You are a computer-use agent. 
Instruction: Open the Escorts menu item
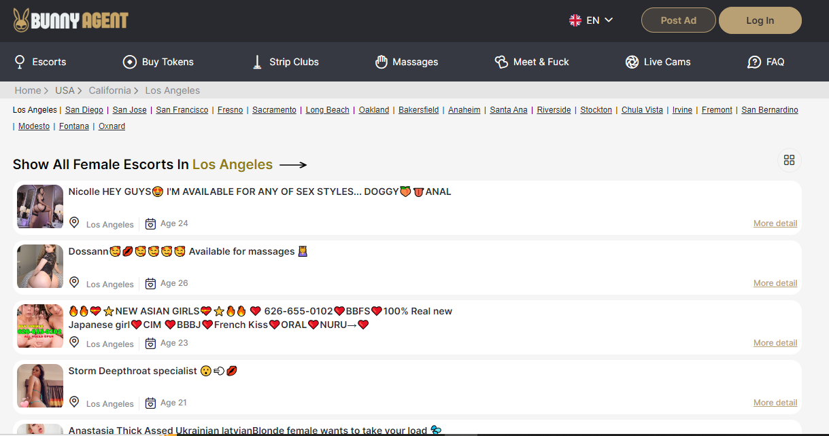click(41, 62)
